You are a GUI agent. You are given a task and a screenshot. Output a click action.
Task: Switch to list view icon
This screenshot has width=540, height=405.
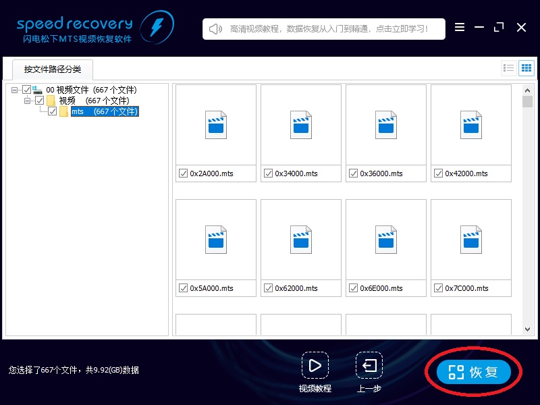coord(508,68)
